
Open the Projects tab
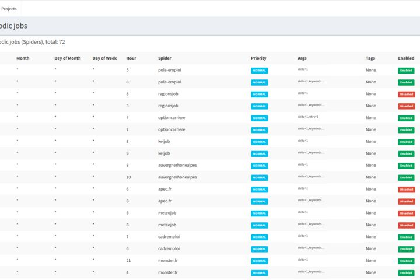point(9,9)
